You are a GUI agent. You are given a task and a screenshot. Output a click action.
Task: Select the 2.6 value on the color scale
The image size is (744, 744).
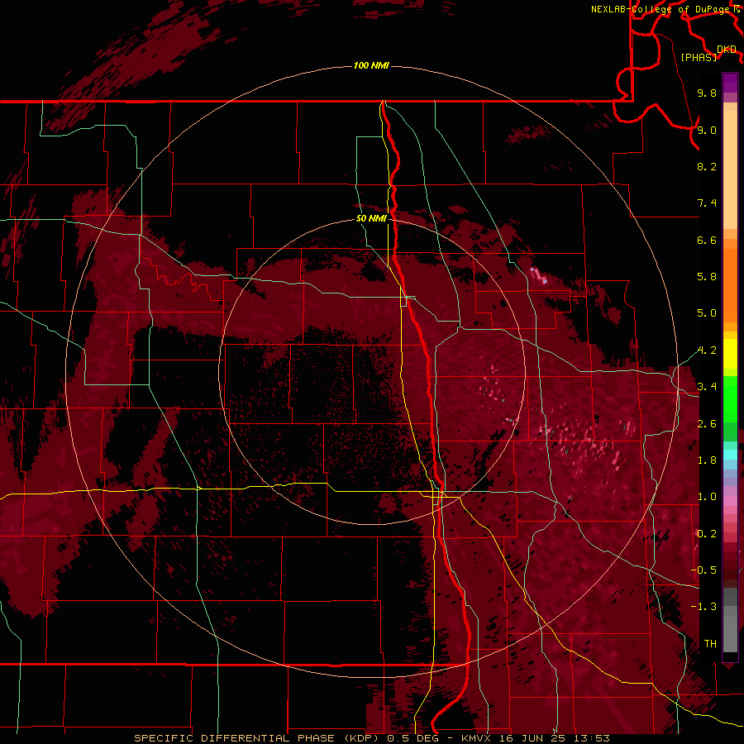707,423
